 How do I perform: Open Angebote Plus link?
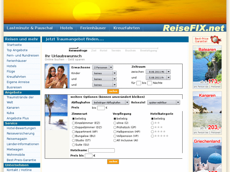18,118
